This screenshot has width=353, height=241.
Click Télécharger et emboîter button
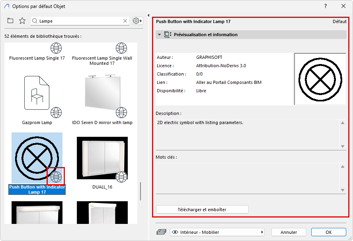[202, 210]
